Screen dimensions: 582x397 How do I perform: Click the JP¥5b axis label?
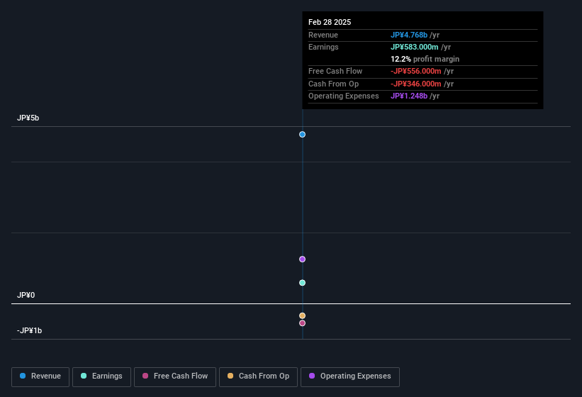(28, 118)
